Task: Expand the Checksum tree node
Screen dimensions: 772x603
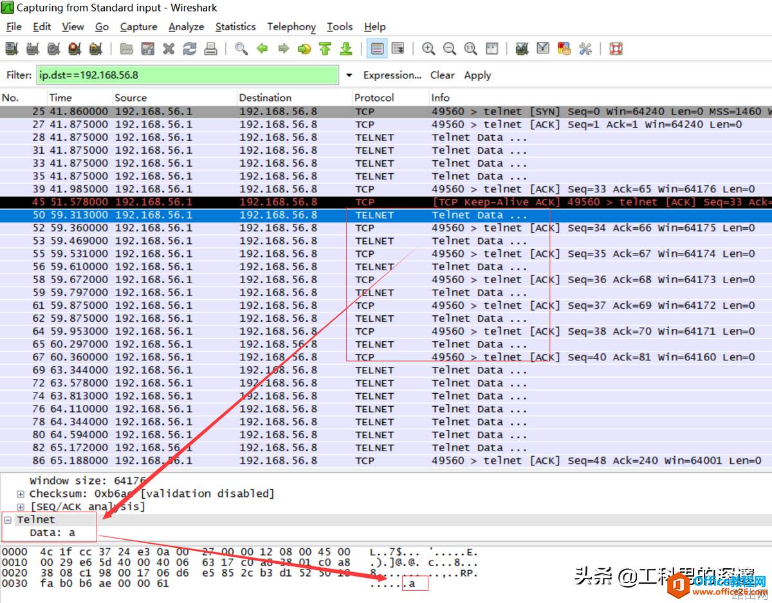Action: click(21, 494)
